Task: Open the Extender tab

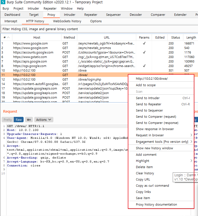Action: 180,15
